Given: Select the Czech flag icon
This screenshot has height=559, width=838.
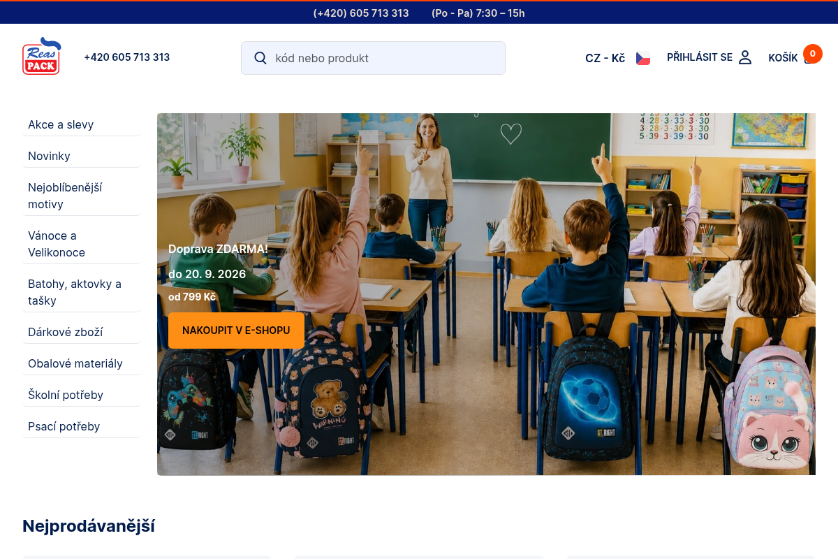Looking at the screenshot, I should pos(643,58).
